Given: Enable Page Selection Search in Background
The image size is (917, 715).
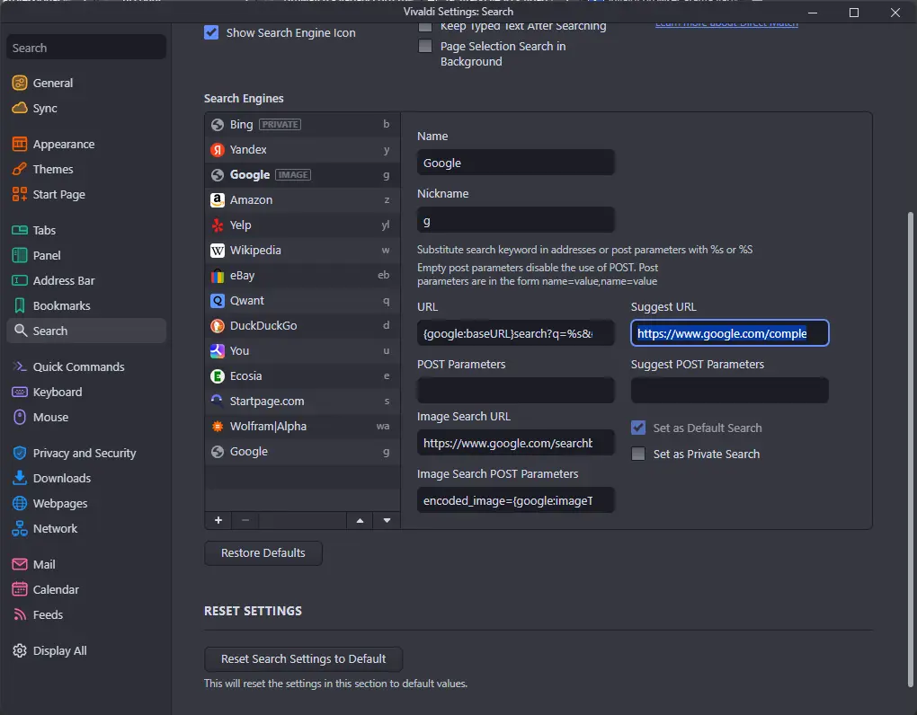Looking at the screenshot, I should (x=425, y=46).
